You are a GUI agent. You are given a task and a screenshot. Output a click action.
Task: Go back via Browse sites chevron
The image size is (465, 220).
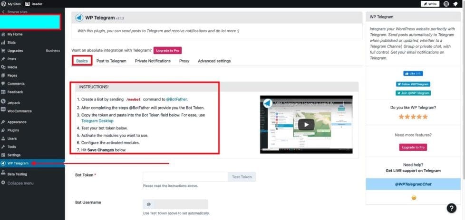coord(3,11)
